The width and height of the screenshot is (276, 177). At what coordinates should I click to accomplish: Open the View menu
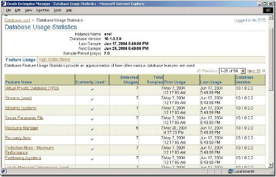[x=28, y=10]
